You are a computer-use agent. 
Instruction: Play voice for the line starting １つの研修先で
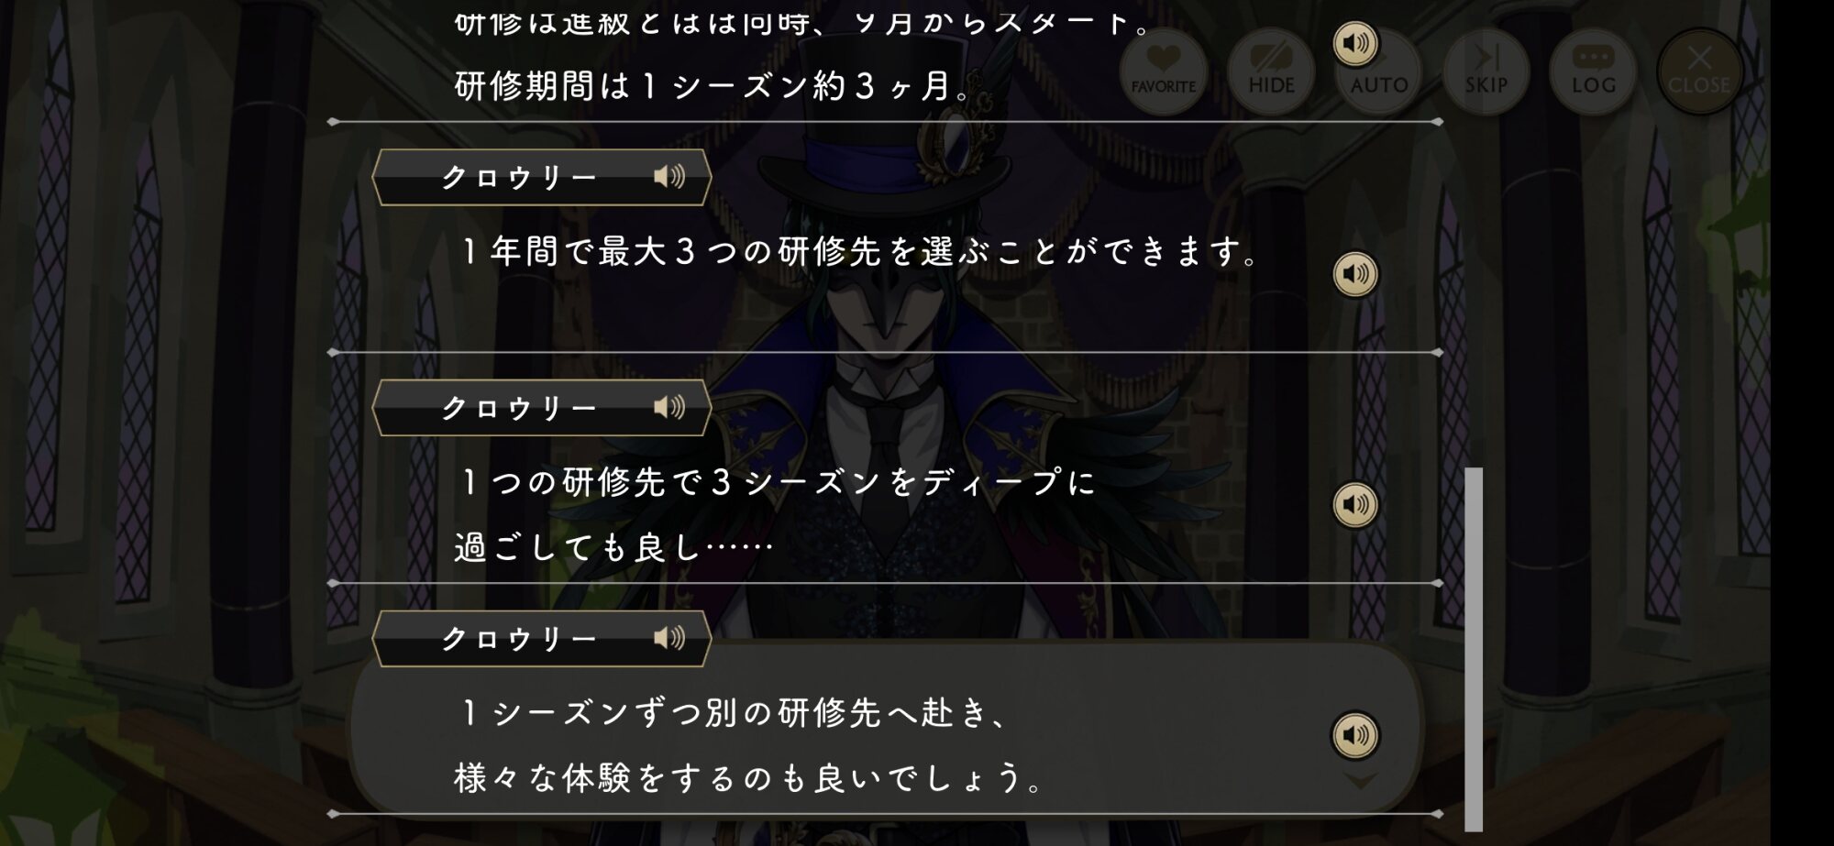pos(1355,504)
